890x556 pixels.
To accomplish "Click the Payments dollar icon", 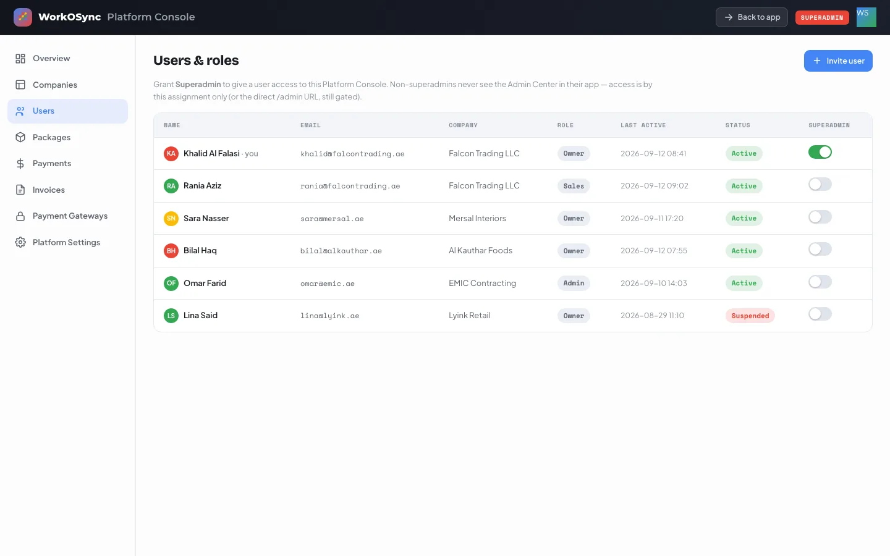I will 20,164.
